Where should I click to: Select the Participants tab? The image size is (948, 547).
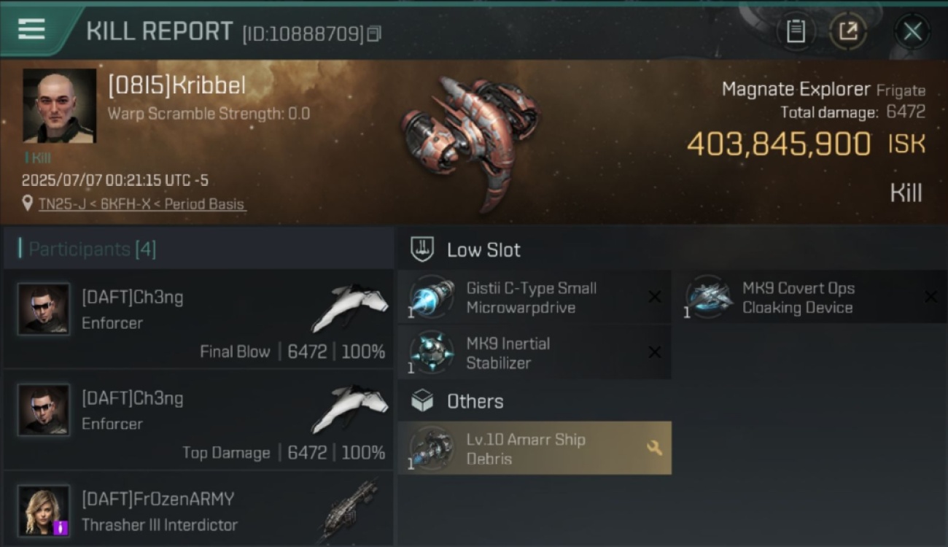[91, 249]
